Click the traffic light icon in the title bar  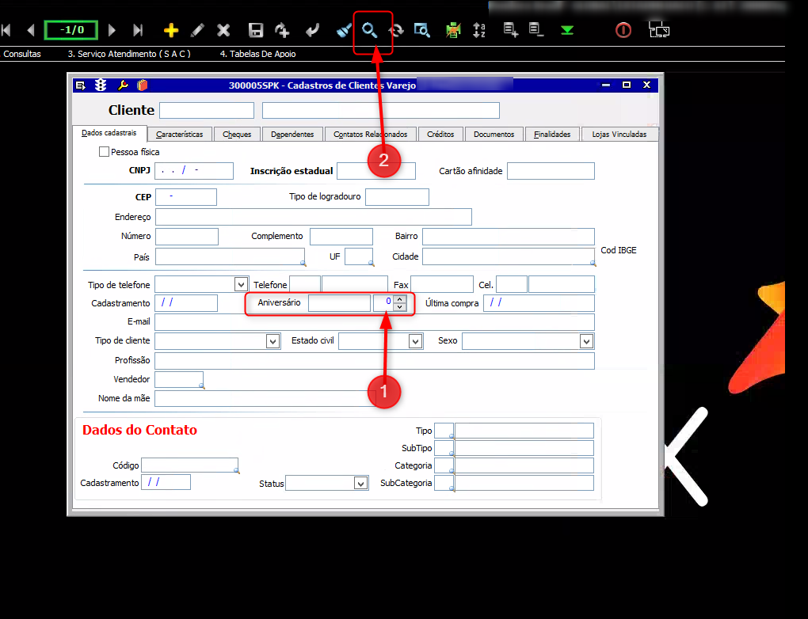[x=101, y=85]
